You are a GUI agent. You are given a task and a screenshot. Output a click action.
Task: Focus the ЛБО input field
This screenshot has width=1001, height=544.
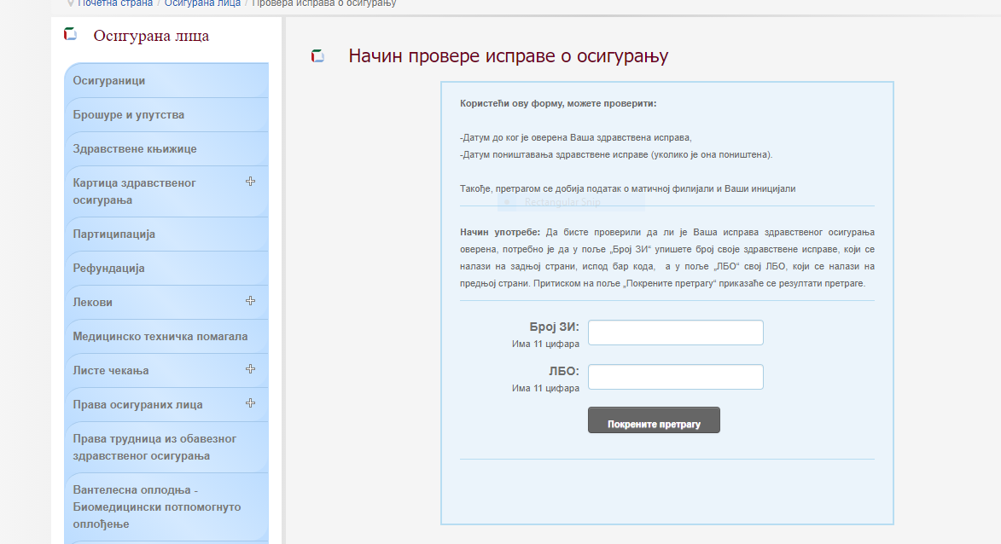click(x=675, y=377)
